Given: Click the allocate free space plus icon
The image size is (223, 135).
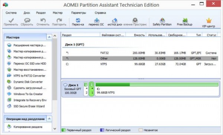Looking at the screenshot, I should point(135,20).
